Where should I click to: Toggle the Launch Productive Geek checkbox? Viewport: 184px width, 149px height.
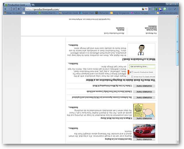[x=132, y=72]
